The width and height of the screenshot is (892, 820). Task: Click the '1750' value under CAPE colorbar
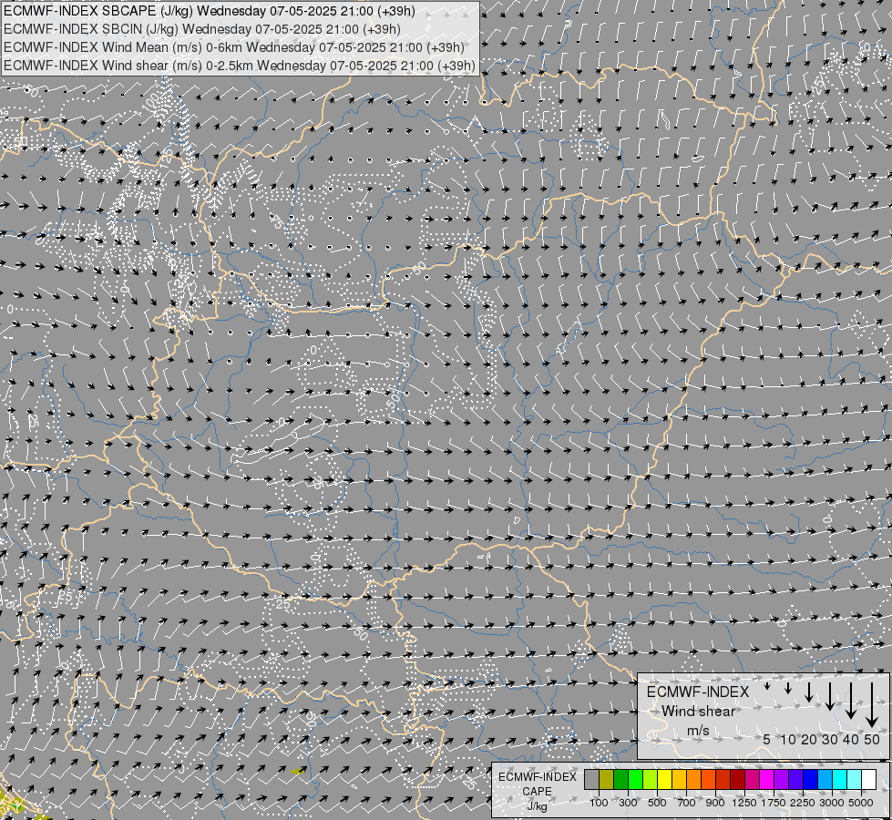(774, 803)
